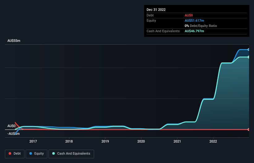254x163 pixels.
Task: Select the 2020 axis label
Action: click(x=141, y=141)
